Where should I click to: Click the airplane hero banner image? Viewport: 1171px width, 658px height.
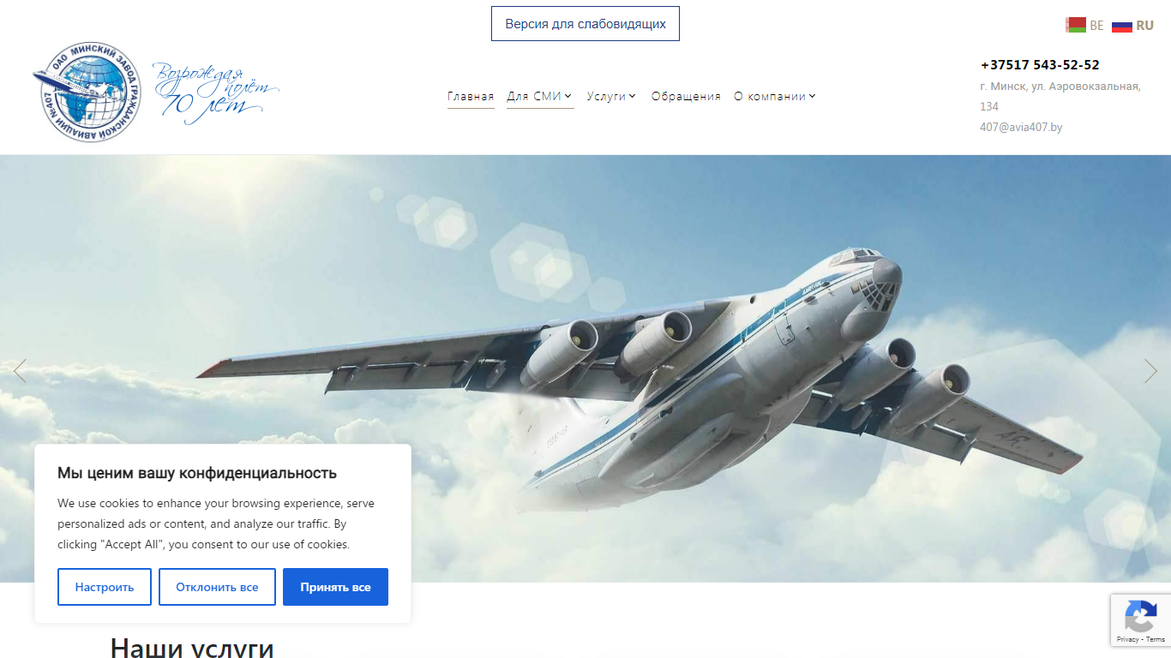(585, 368)
